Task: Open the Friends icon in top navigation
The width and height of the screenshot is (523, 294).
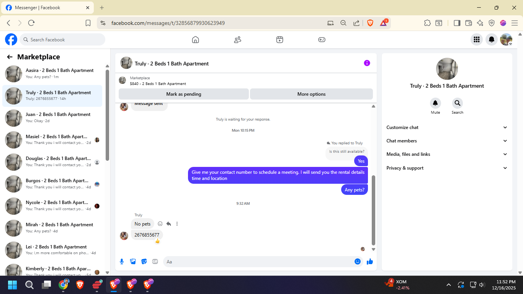Action: [x=238, y=39]
